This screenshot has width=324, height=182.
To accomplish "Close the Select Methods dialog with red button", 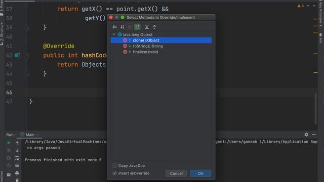I will pyautogui.click(x=111, y=18).
